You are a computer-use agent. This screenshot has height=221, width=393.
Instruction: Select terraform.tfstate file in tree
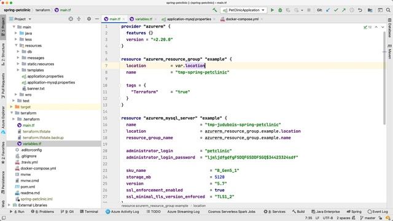click(37, 131)
